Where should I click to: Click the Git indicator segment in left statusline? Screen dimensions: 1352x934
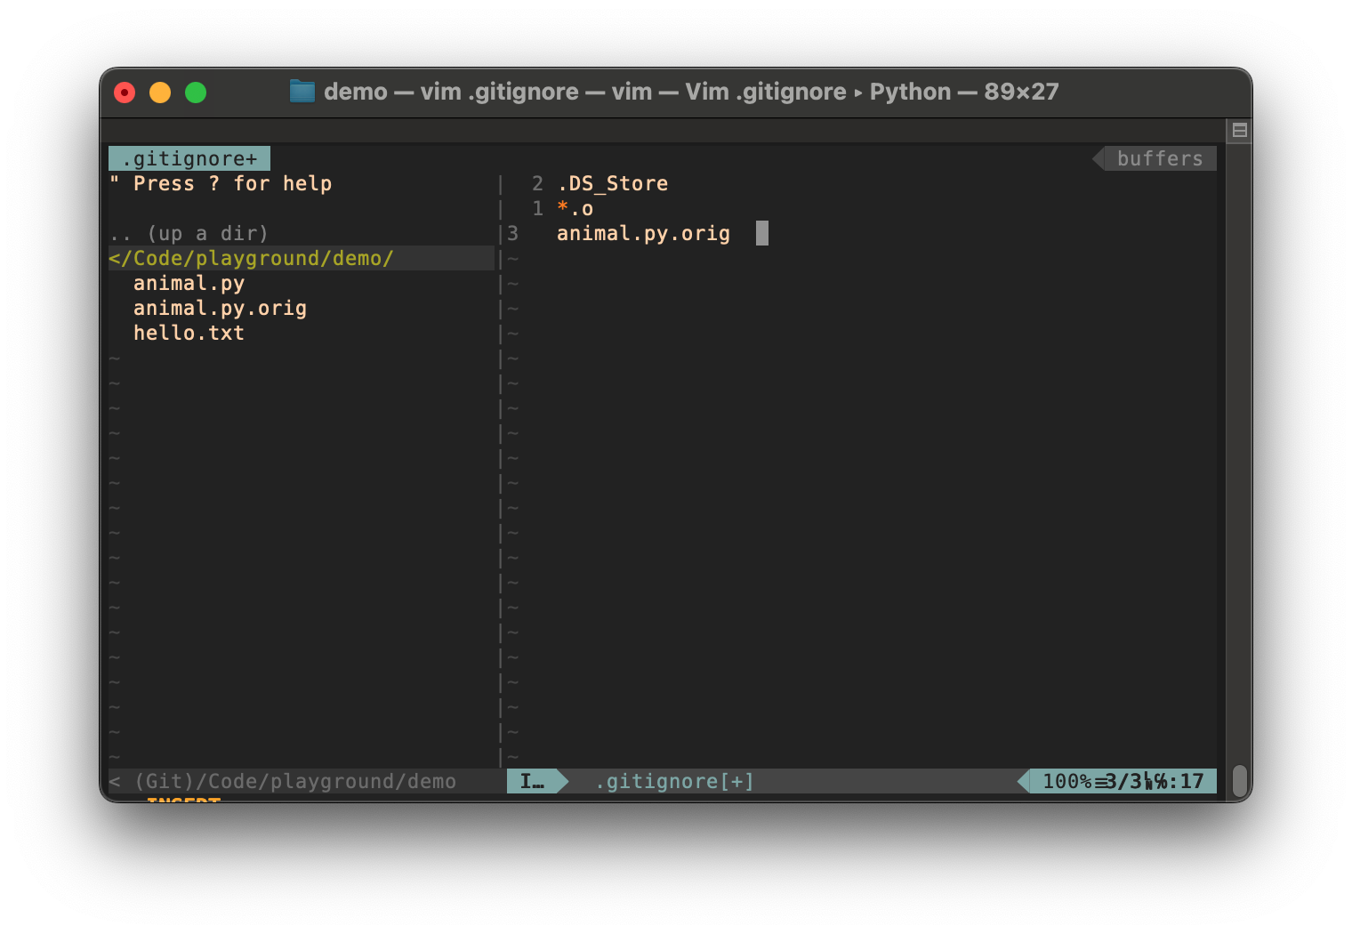point(160,781)
